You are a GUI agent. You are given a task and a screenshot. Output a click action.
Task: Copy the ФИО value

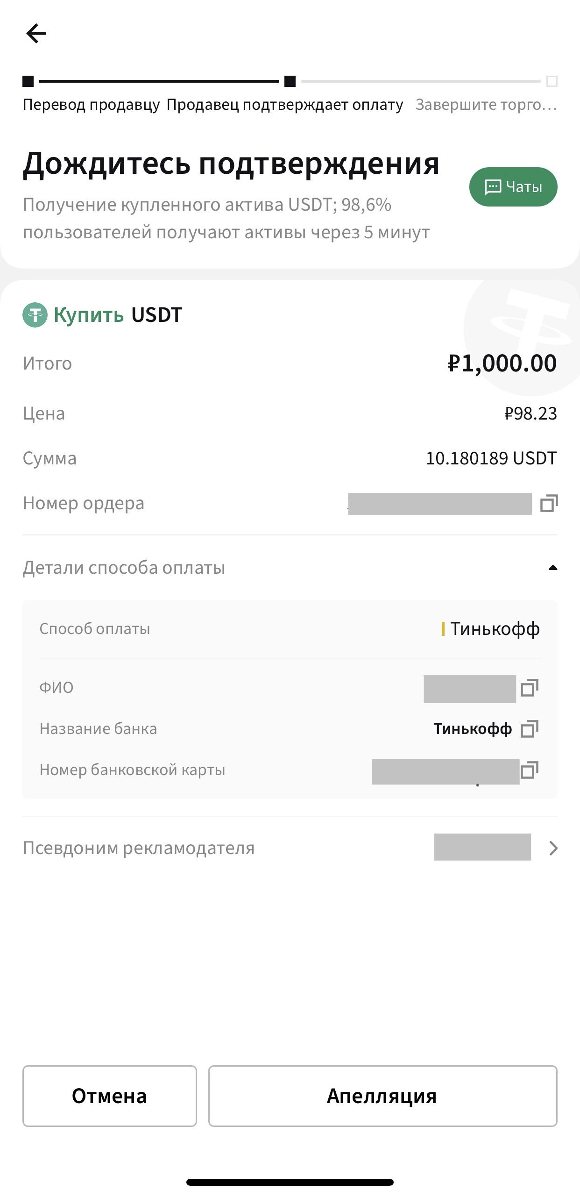point(529,688)
